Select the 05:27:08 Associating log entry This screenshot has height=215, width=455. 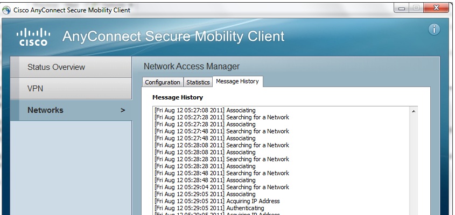point(205,110)
